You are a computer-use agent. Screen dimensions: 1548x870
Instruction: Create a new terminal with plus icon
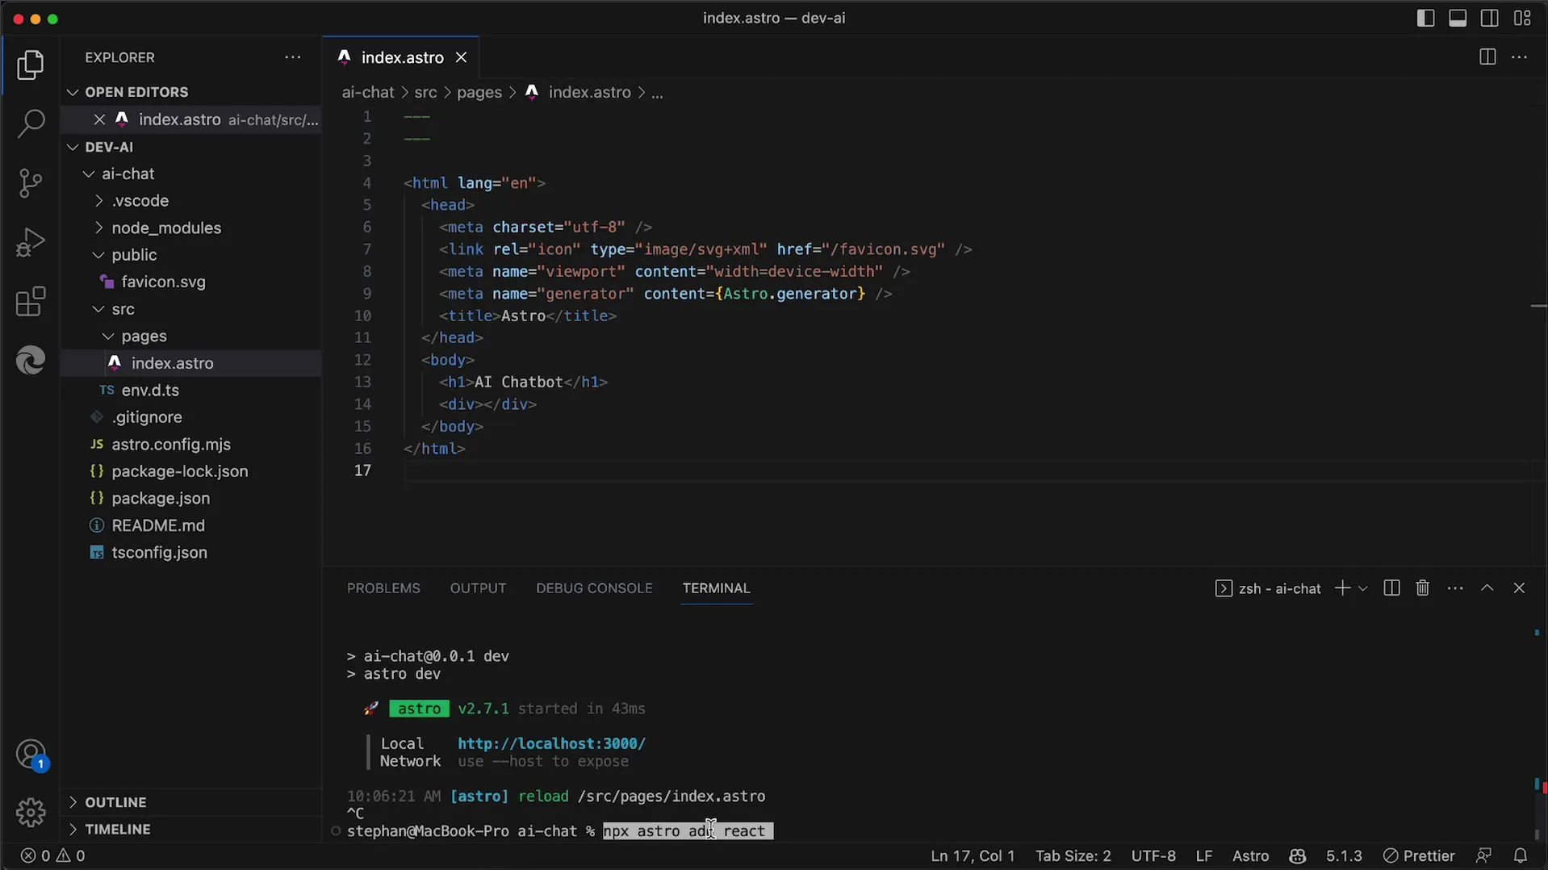tap(1342, 588)
